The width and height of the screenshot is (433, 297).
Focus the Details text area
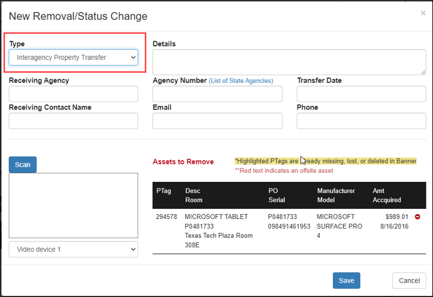(289, 62)
